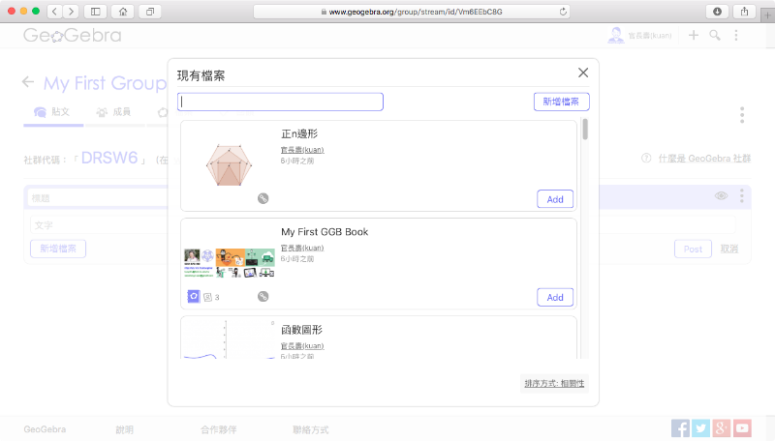Click the worksheet count icon beside 3
The image size is (775, 441).
[207, 297]
